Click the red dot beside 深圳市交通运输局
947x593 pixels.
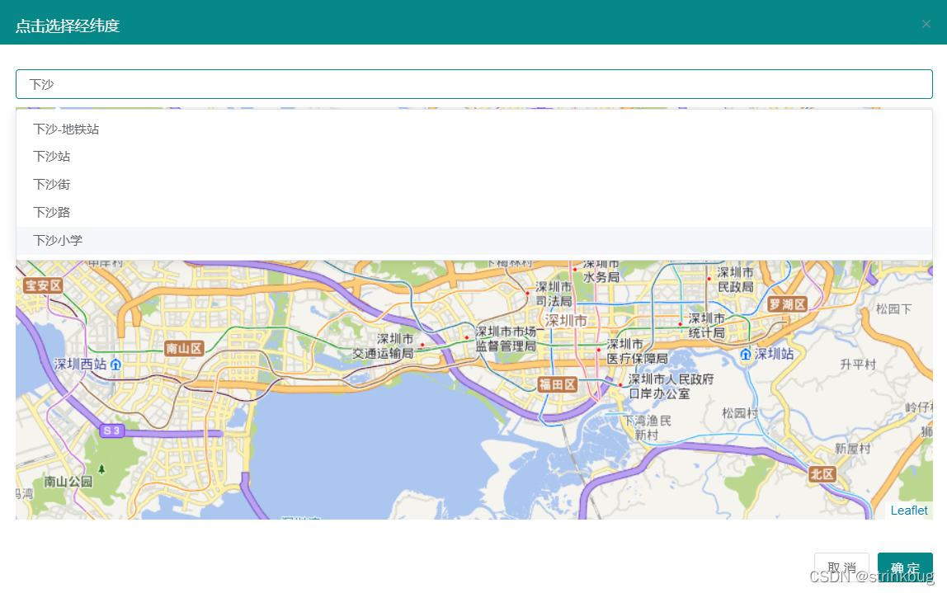[422, 345]
